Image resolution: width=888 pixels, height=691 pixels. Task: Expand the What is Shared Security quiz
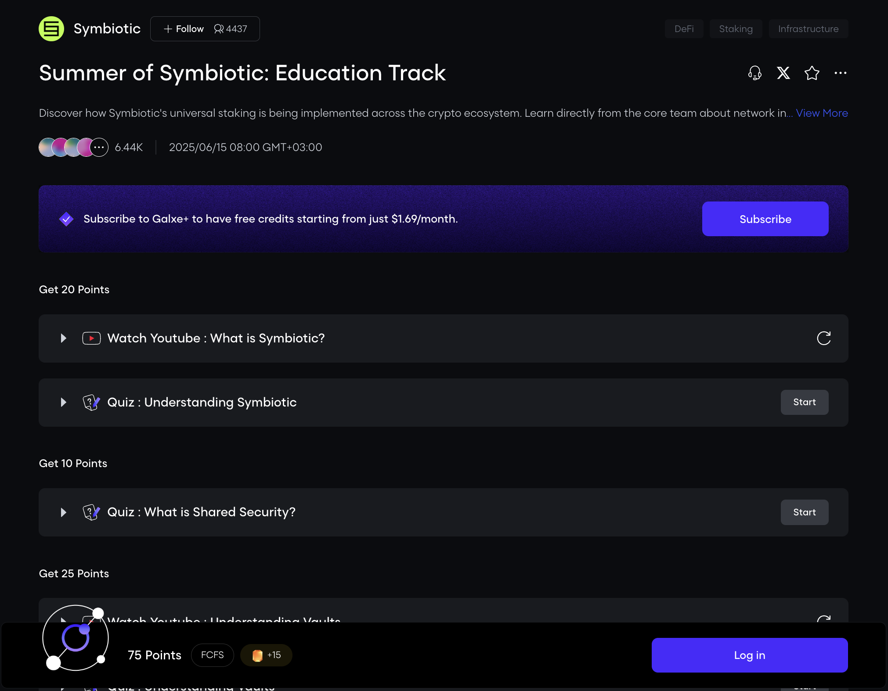tap(64, 512)
